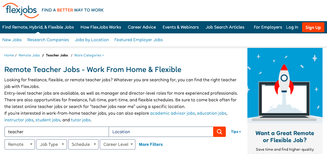Image resolution: width=327 pixels, height=154 pixels.
Task: Select the New Jobs tab
Action: (x=12, y=40)
